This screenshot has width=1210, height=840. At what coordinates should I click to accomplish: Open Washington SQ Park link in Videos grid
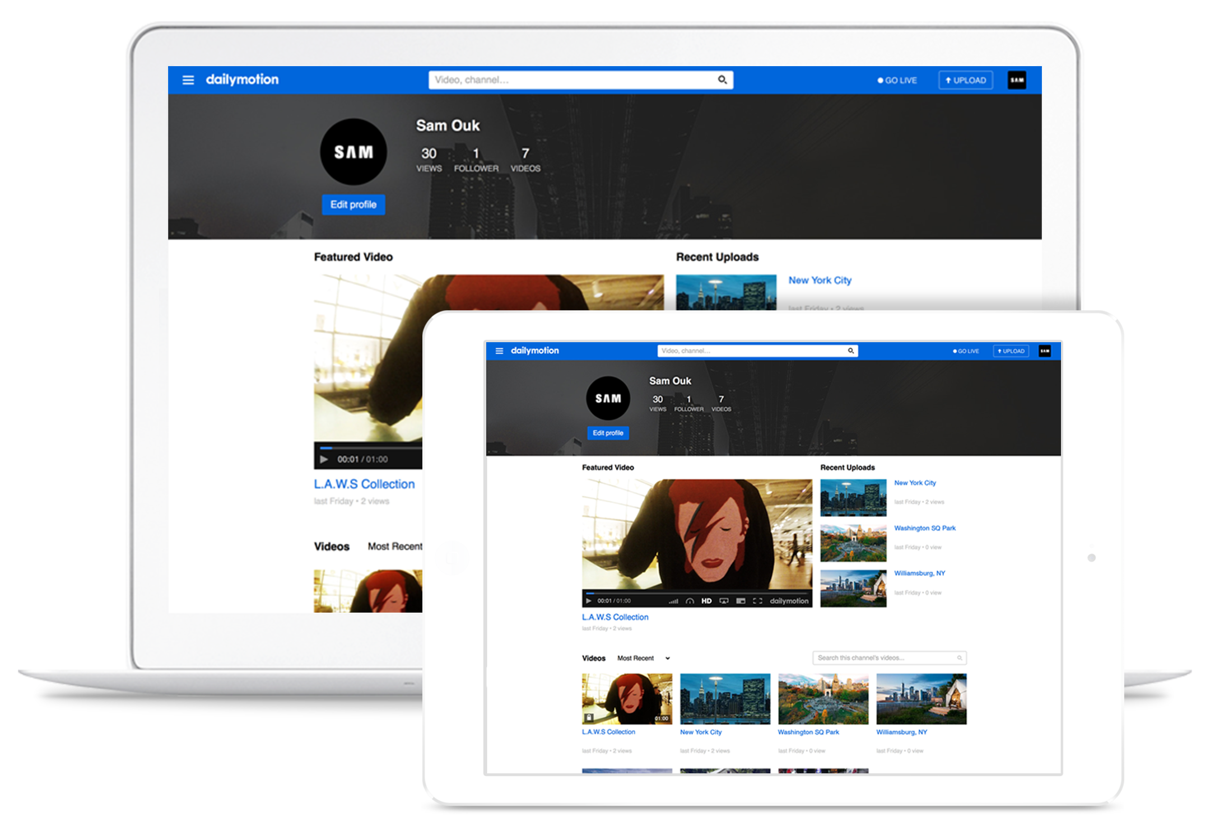pyautogui.click(x=808, y=732)
